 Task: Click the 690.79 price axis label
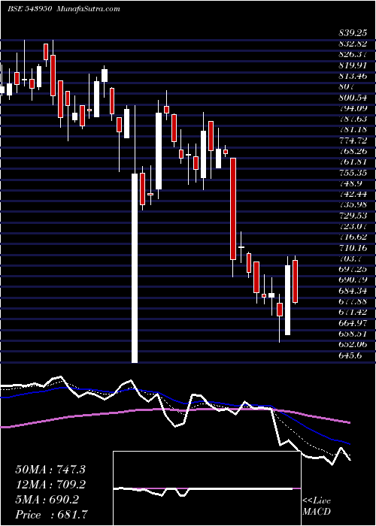pyautogui.click(x=353, y=280)
